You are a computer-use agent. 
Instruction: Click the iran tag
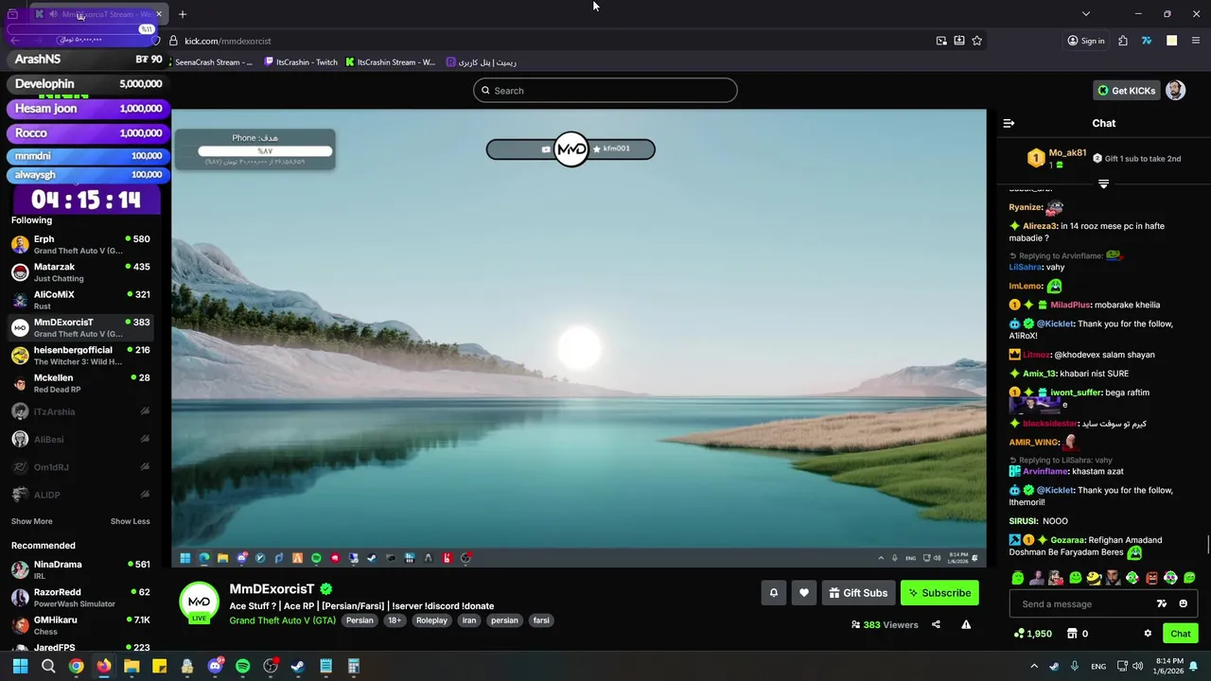[x=468, y=620]
